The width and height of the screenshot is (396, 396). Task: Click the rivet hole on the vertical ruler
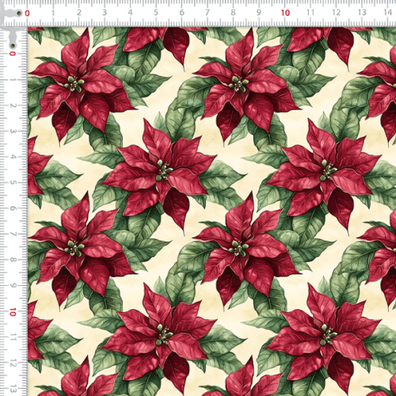click(x=12, y=46)
